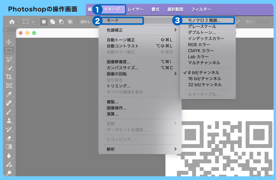The width and height of the screenshot is (276, 180).
Task: Select the Move tool
Action: pyautogui.click(x=9, y=42)
